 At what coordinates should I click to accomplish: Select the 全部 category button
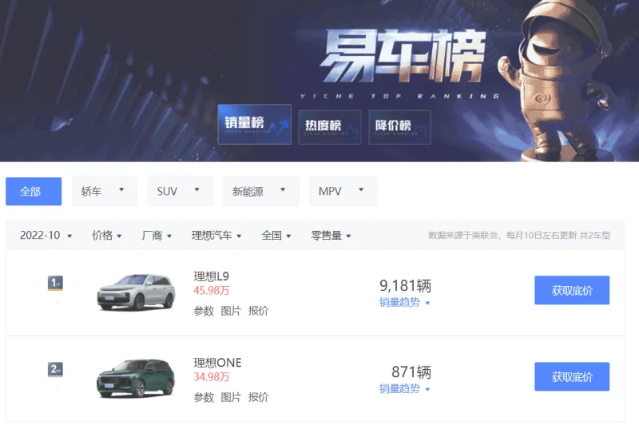(34, 191)
